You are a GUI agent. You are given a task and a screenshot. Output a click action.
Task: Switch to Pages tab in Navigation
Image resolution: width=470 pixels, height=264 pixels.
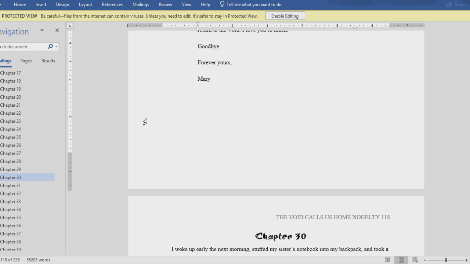[x=26, y=61]
